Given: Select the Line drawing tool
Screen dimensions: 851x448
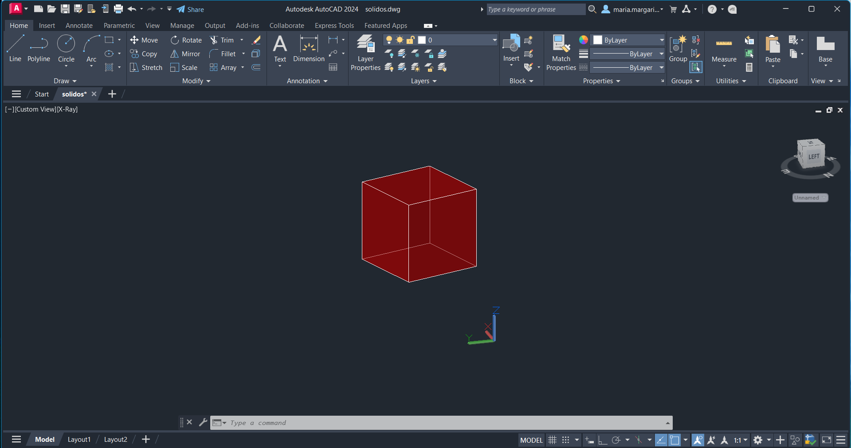Looking at the screenshot, I should point(15,49).
